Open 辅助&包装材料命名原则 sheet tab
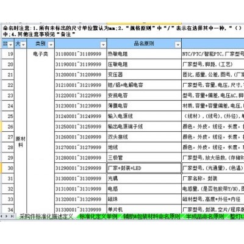This screenshot has height=244, width=244. coord(152,217)
